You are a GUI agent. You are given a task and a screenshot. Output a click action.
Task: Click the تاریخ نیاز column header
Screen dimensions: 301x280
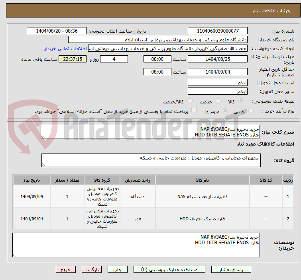pyautogui.click(x=31, y=180)
